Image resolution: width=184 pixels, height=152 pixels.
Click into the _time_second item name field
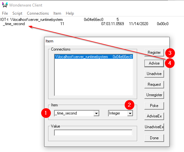point(74,113)
